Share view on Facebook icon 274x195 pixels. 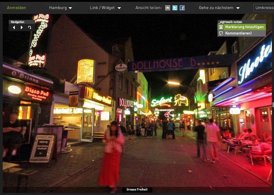click(182, 8)
